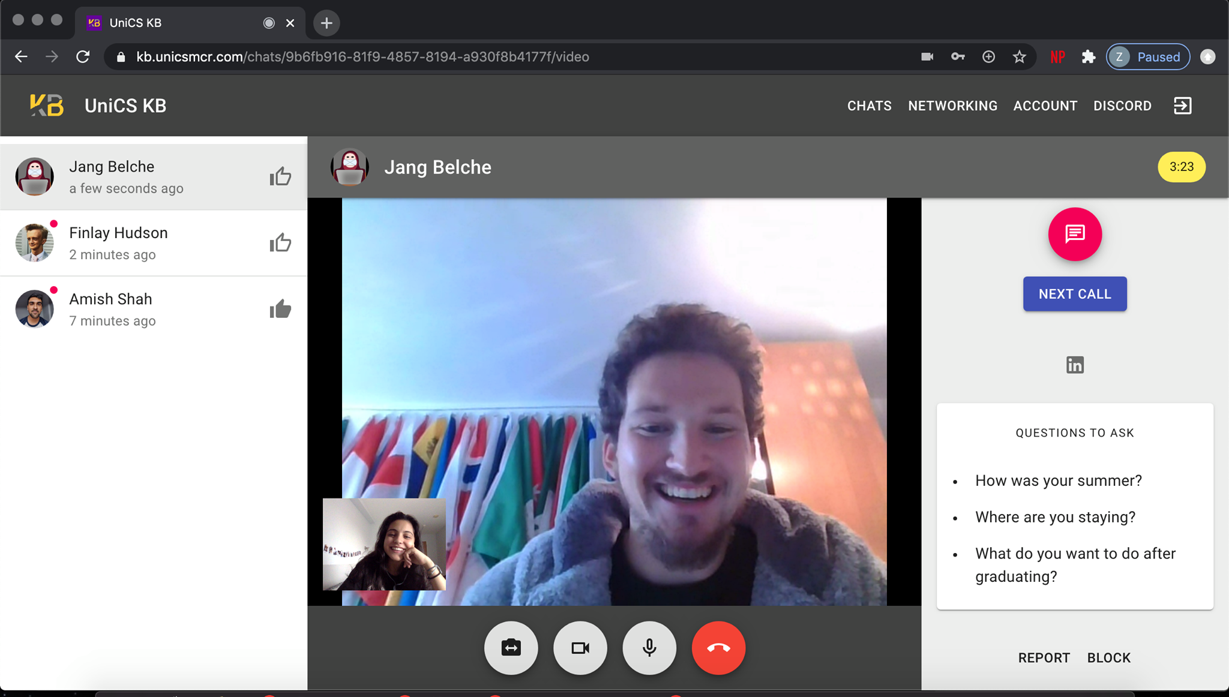Open the ACCOUNT page
1229x697 pixels.
[x=1045, y=106]
